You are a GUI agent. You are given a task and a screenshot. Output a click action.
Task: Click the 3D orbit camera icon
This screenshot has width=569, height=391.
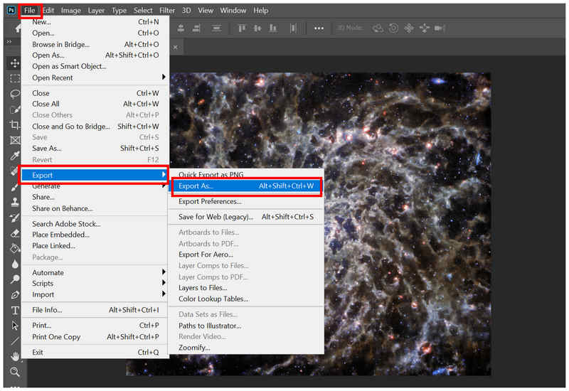pos(378,28)
